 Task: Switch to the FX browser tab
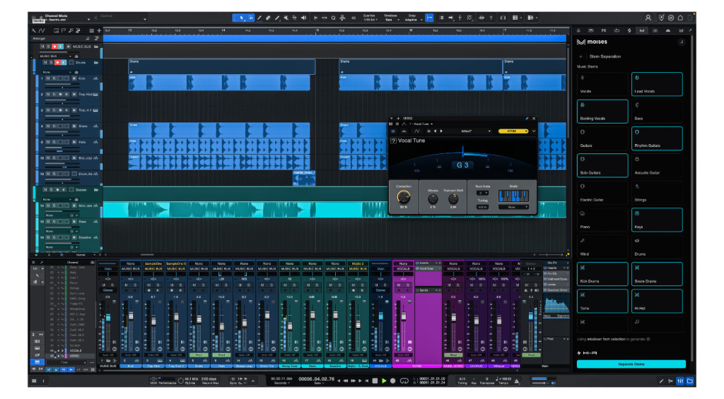(x=604, y=30)
